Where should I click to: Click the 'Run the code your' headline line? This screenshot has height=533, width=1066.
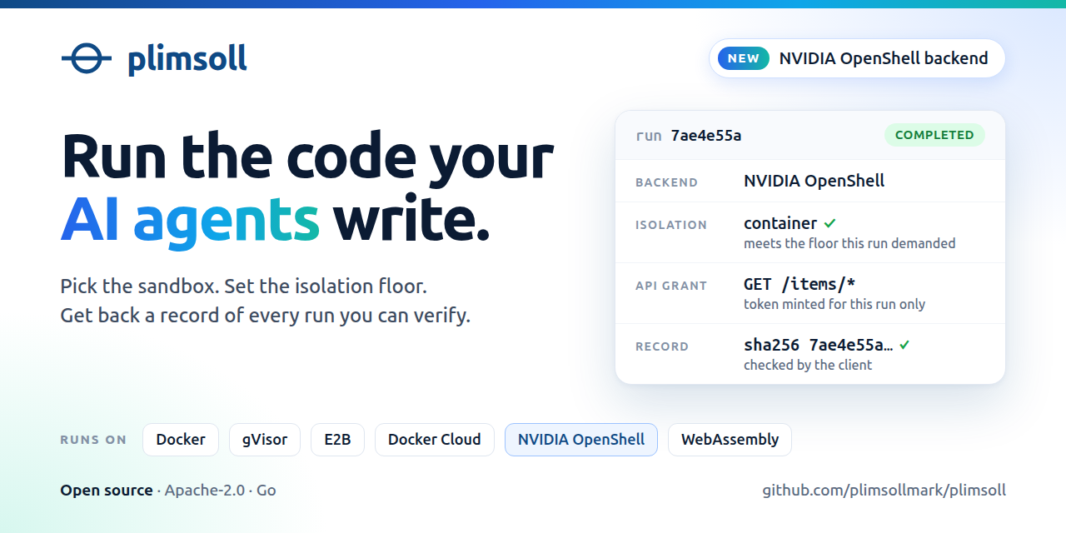pos(307,157)
